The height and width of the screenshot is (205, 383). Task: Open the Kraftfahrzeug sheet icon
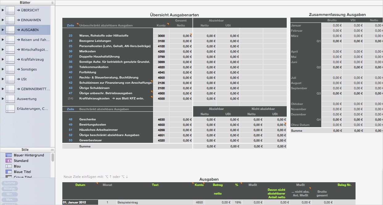coord(10,59)
